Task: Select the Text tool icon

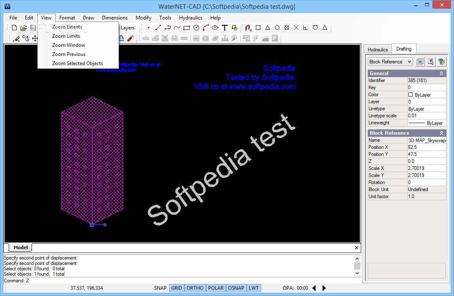Action: 225,28
